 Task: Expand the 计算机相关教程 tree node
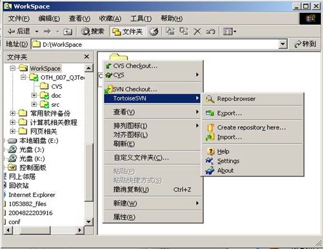(13, 122)
